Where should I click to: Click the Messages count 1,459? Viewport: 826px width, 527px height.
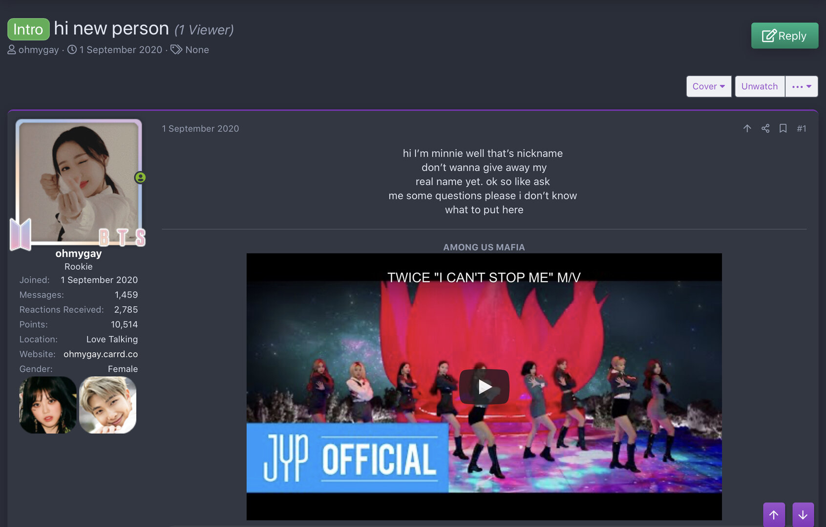click(x=126, y=295)
